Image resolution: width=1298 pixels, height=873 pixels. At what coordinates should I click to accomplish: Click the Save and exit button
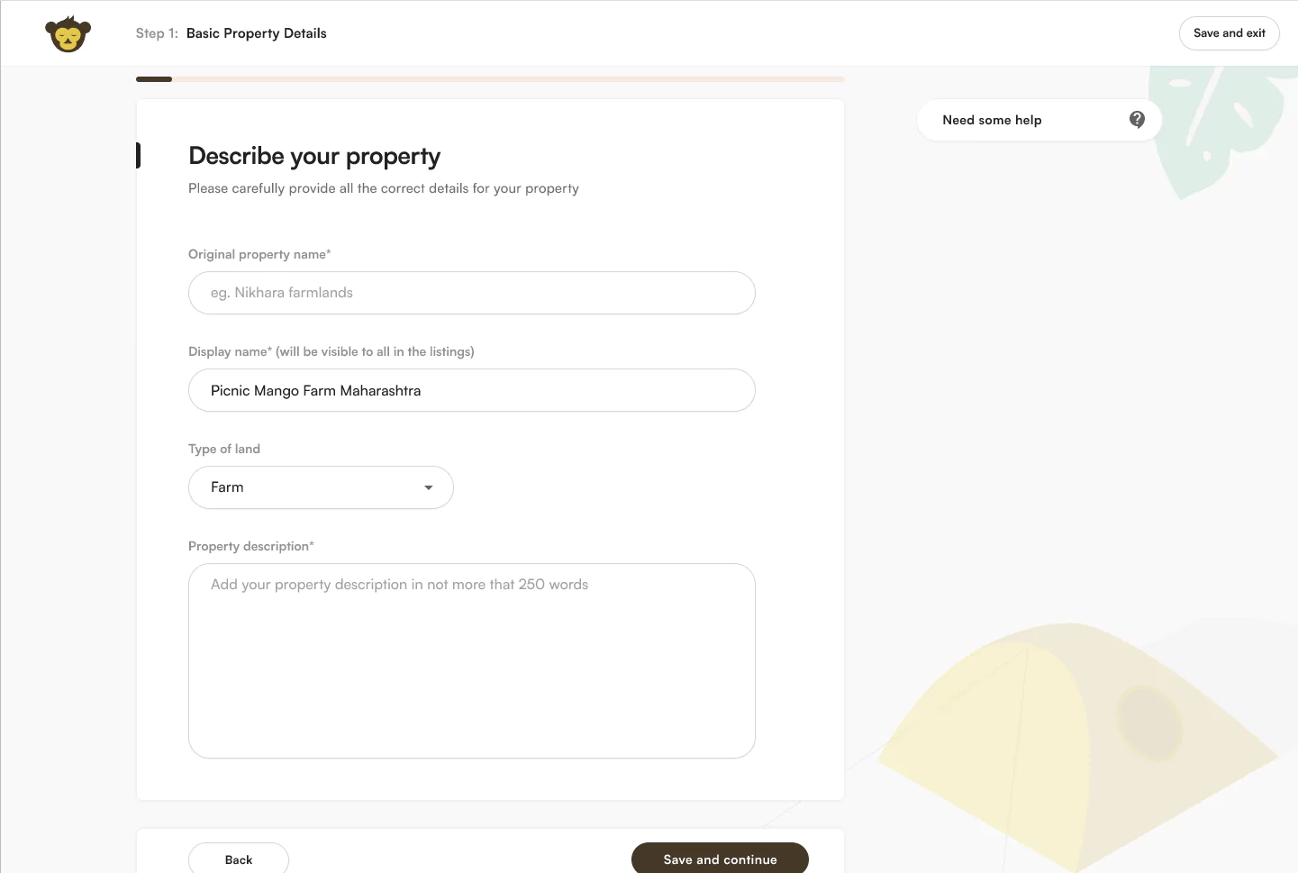pos(1229,33)
